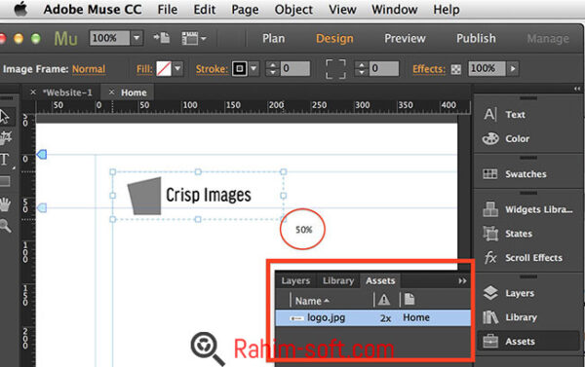Select the Crisp Images logo on canvas

[198, 196]
